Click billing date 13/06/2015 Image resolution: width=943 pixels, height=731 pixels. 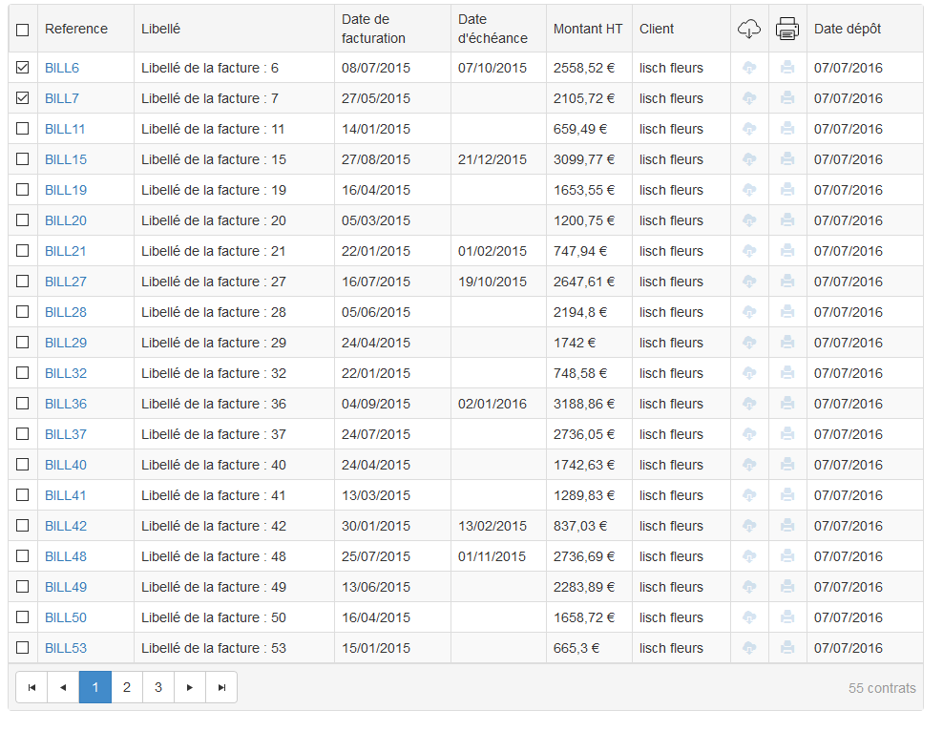pyautogui.click(x=376, y=587)
